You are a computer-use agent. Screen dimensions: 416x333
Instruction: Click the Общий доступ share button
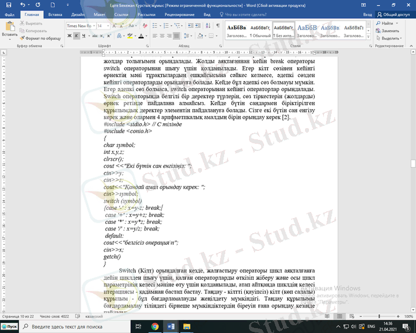(x=393, y=14)
